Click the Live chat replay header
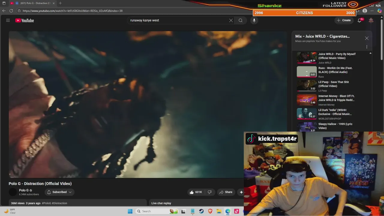The width and height of the screenshot is (384, 216). pos(161,203)
